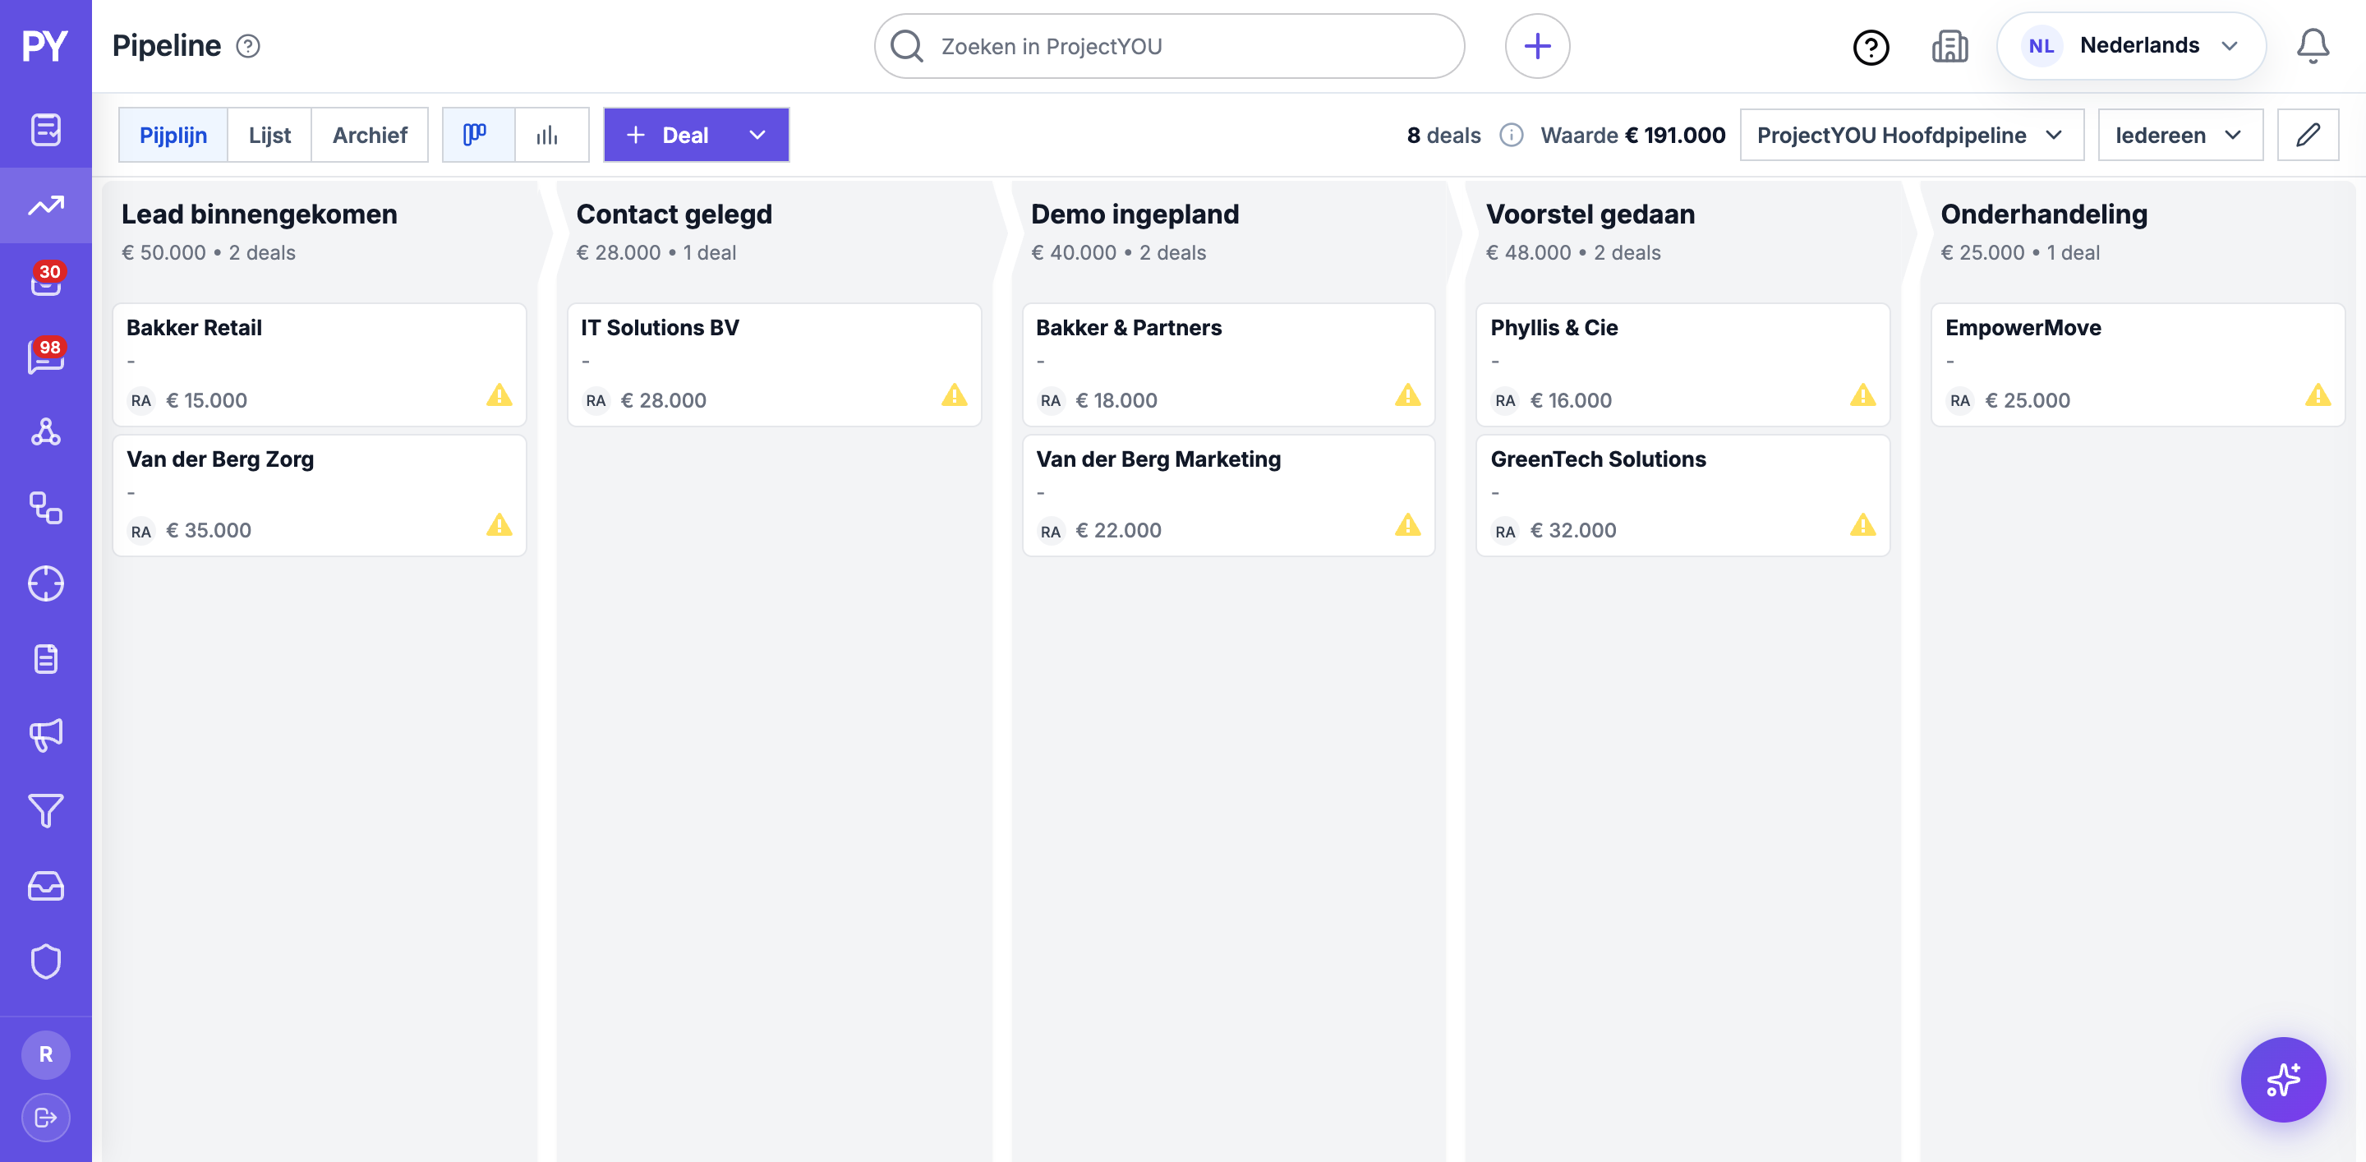Viewport: 2366px width, 1162px height.
Task: Open the shield icon in sidebar
Action: click(x=45, y=961)
